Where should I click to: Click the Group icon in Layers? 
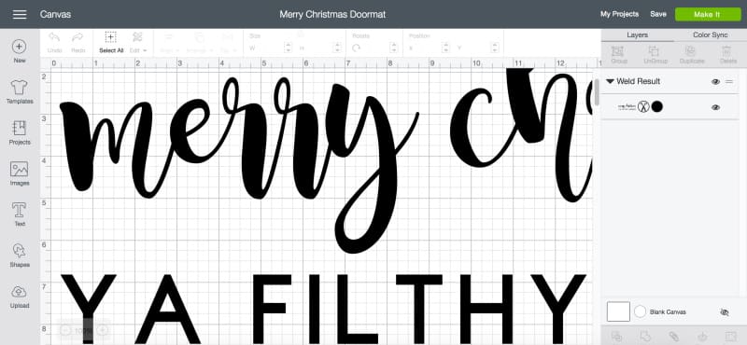(617, 51)
